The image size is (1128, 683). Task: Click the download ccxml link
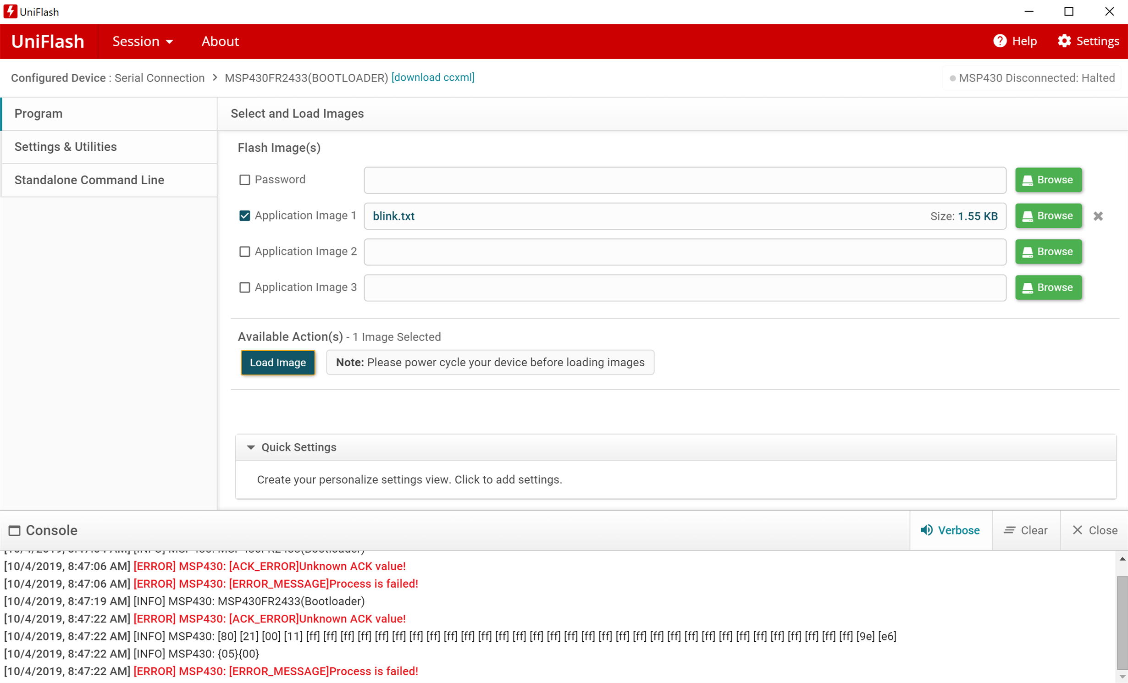coord(432,77)
